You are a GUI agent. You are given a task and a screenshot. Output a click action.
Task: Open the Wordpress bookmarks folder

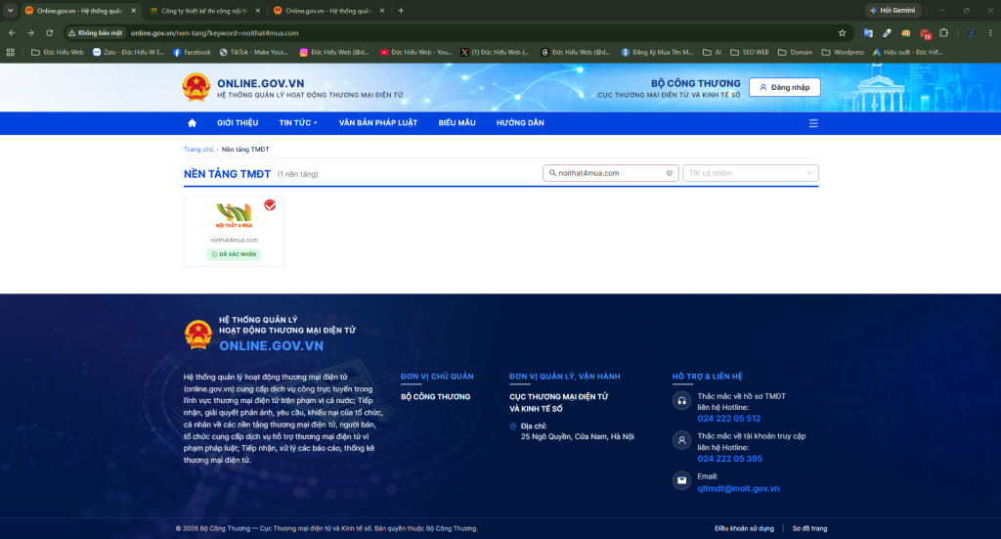coord(843,53)
